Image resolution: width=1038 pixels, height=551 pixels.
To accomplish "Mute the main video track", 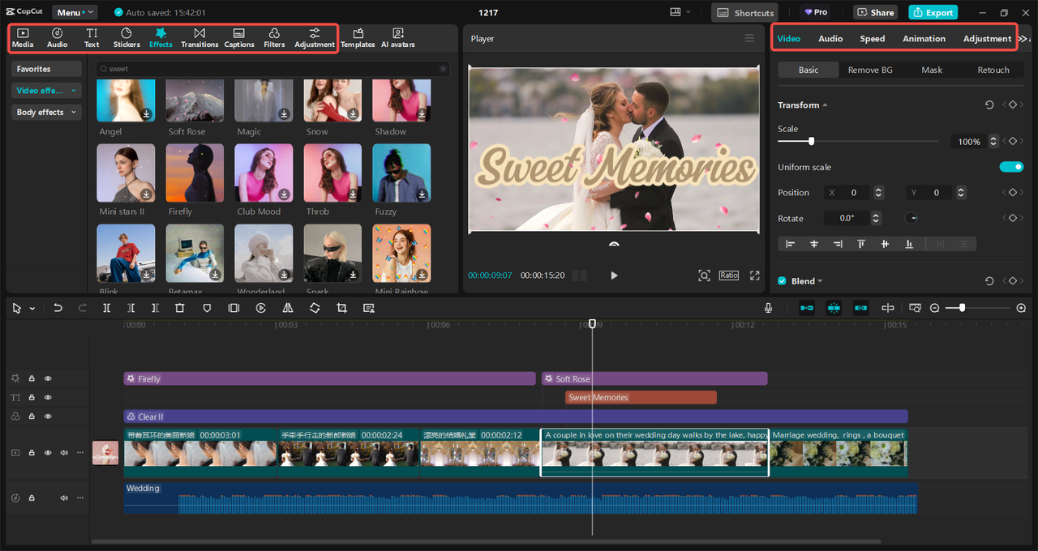I will click(x=64, y=453).
